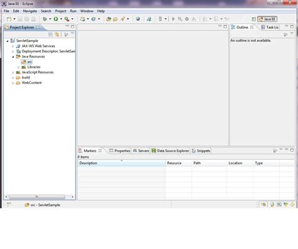The width and height of the screenshot is (298, 249).
Task: Sort markers by Path column header
Action: (209, 163)
